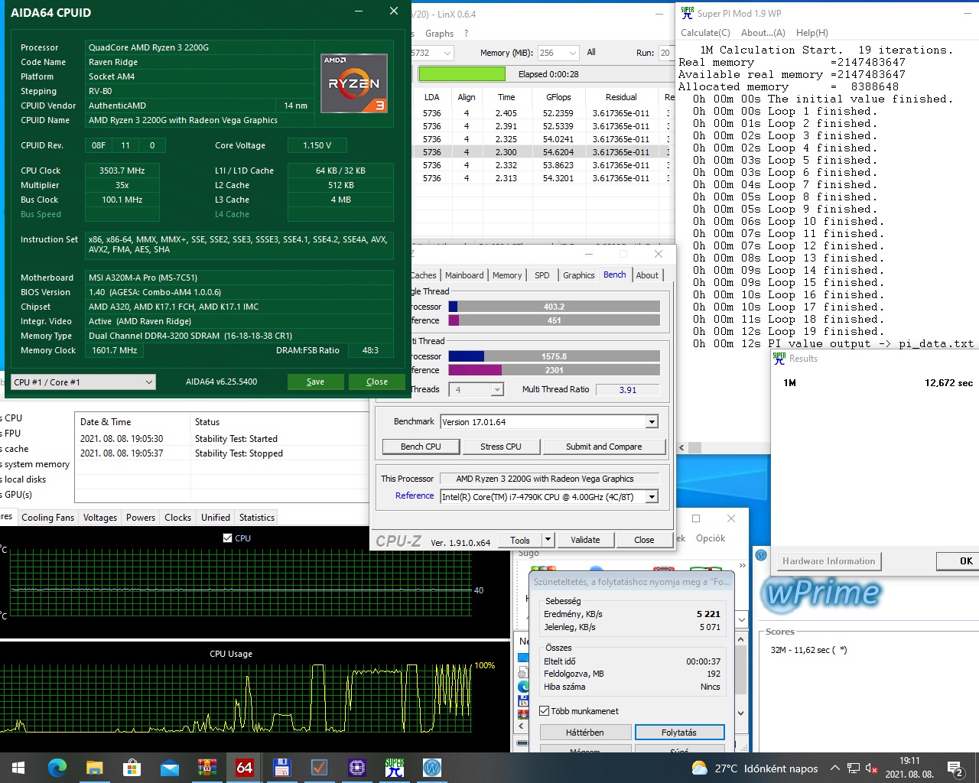Open the AIDA64 Clocks tab
The image size is (979, 783).
point(178,518)
